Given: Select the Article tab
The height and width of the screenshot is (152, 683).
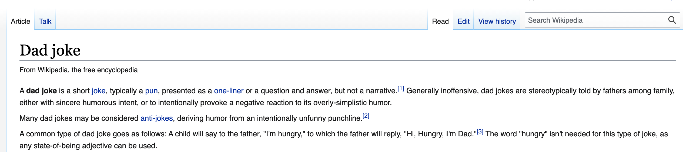Looking at the screenshot, I should pyautogui.click(x=21, y=21).
